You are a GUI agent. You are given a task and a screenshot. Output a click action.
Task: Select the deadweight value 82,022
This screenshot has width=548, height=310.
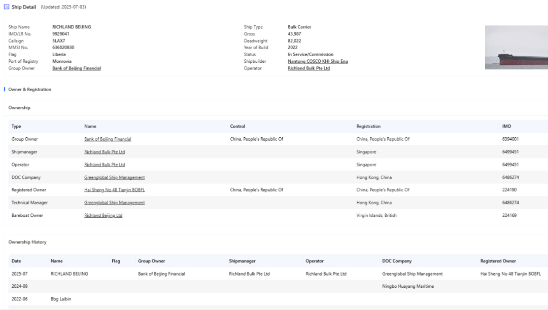pos(294,41)
